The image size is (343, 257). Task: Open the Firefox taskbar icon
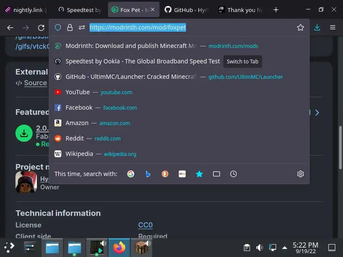[x=119, y=248]
